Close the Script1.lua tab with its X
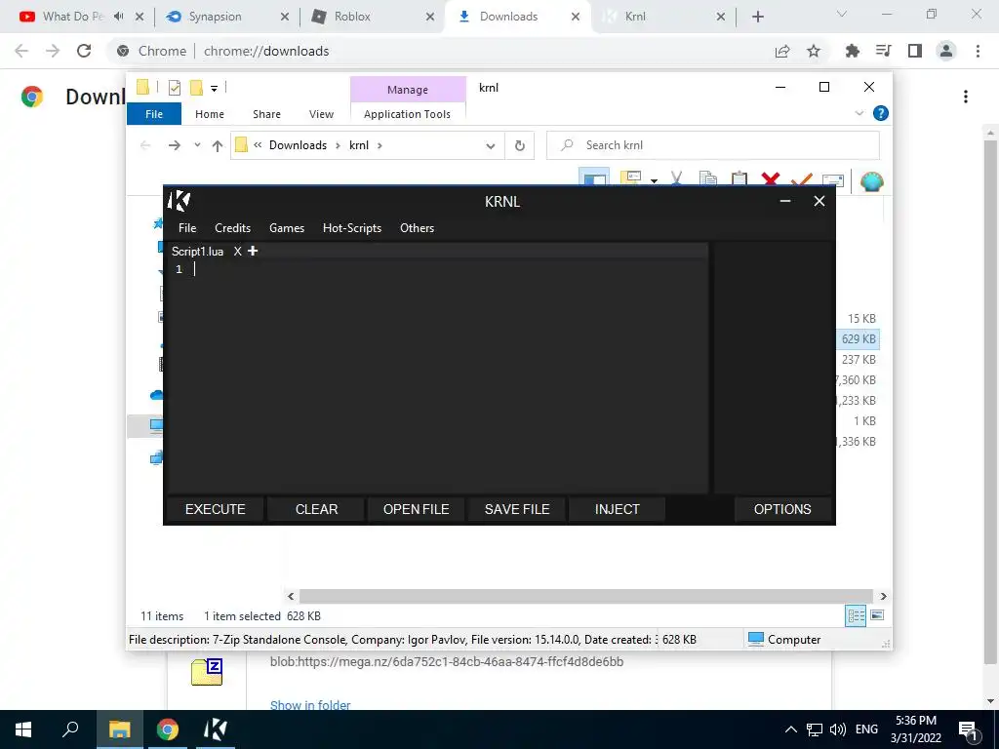 click(x=238, y=251)
